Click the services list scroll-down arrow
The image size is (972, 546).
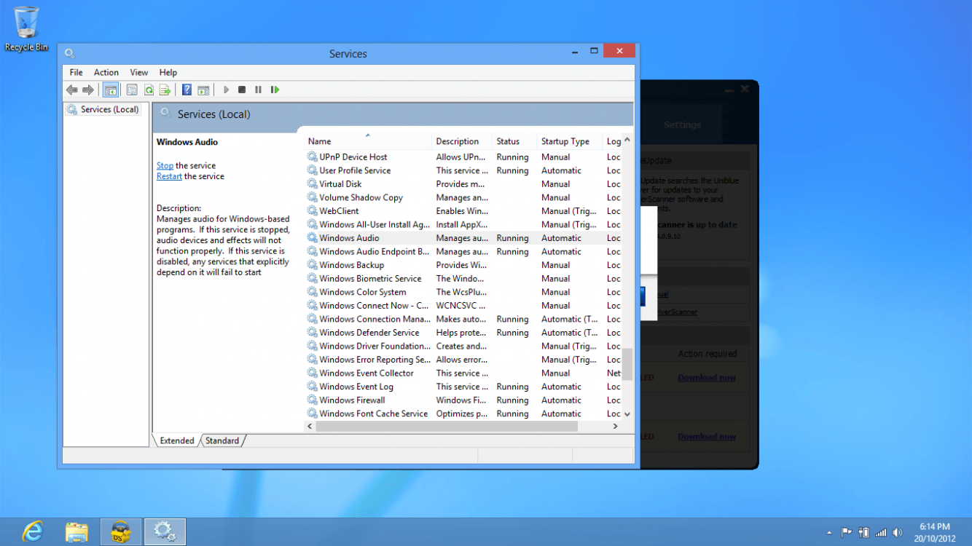[627, 414]
